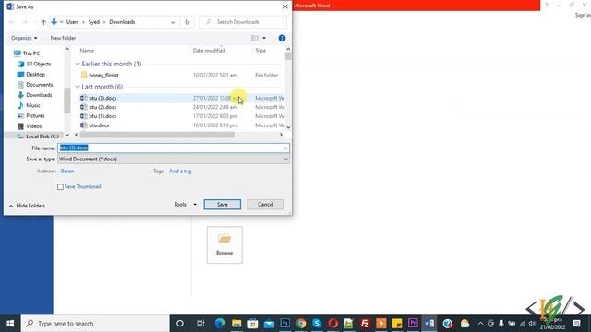
Task: Select Desktop in navigation pane
Action: click(31, 75)
